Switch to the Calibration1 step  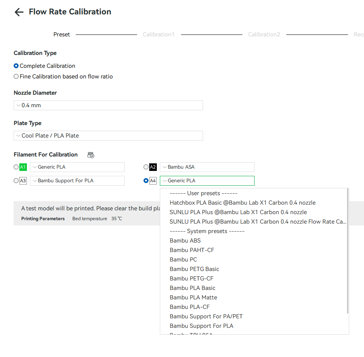[x=159, y=34]
